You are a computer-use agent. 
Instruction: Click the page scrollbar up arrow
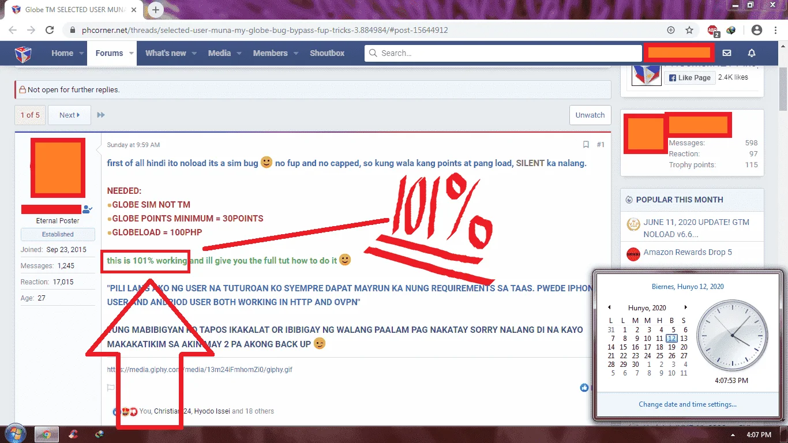(783, 46)
